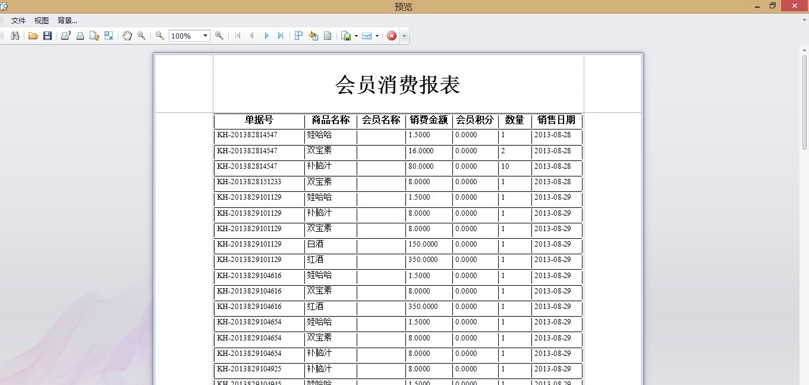This screenshot has height=385, width=809.
Task: Open the zoom level 100% dropdown
Action: pos(206,36)
